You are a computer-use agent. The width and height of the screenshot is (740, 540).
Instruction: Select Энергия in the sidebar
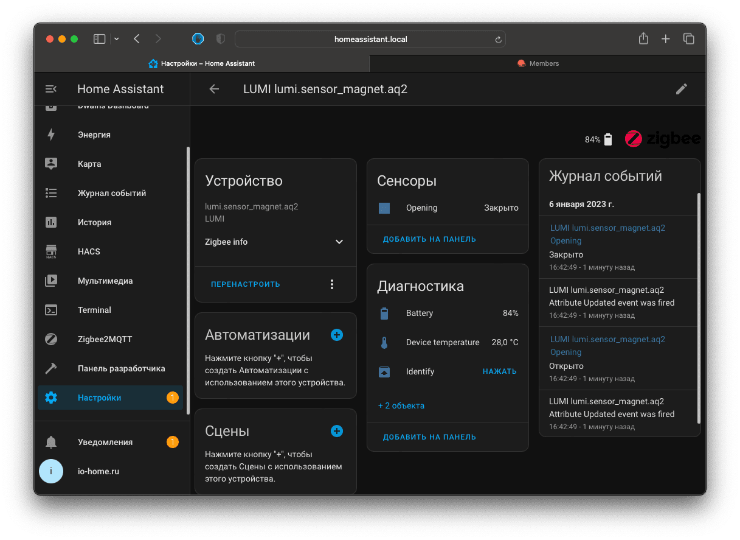click(94, 135)
